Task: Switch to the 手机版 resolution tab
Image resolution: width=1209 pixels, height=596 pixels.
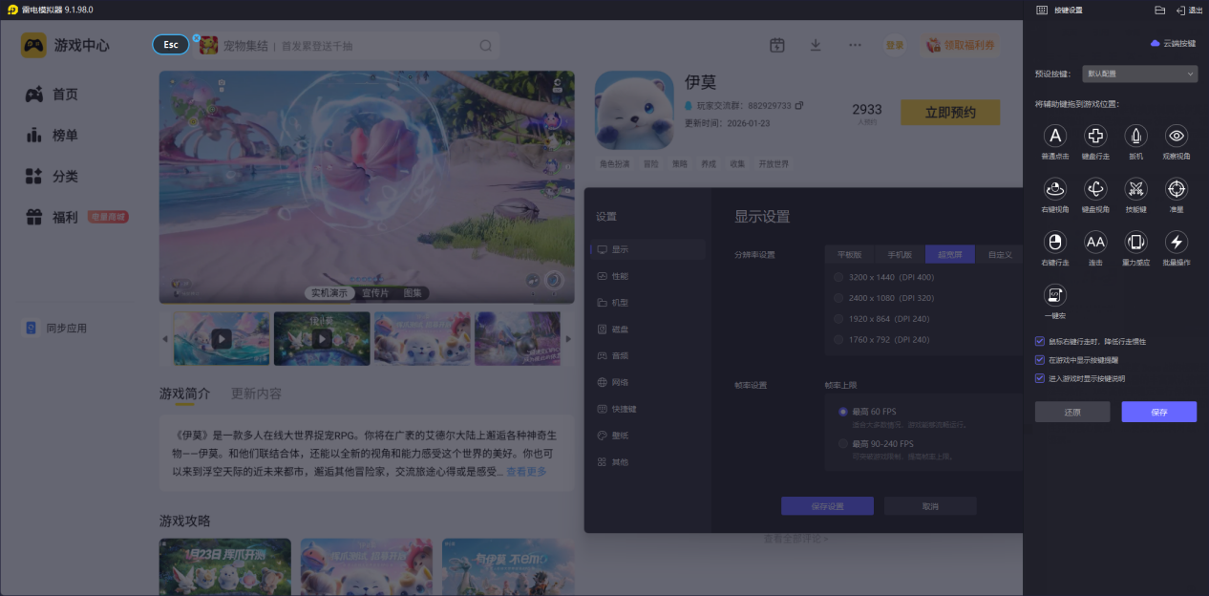Action: tap(900, 255)
